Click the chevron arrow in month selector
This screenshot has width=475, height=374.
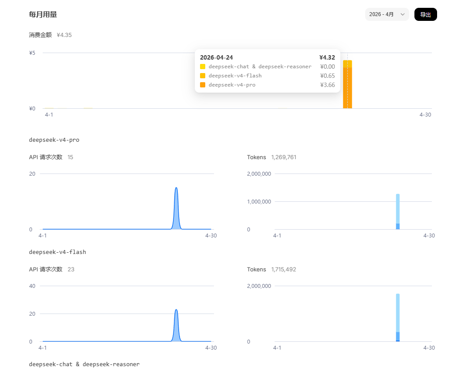click(402, 14)
